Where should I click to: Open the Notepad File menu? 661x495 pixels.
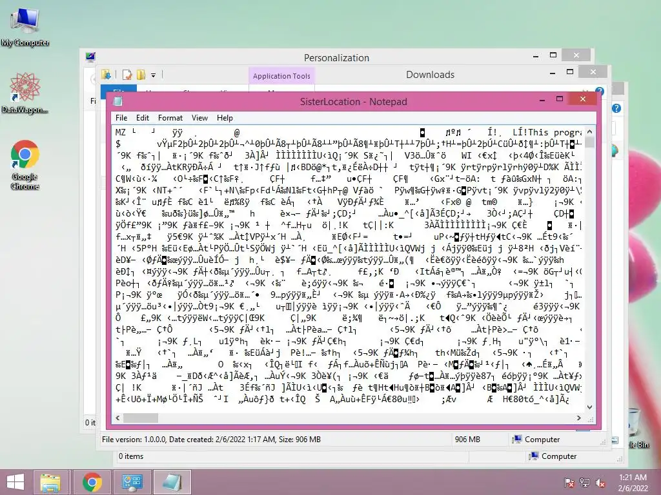[x=121, y=118]
